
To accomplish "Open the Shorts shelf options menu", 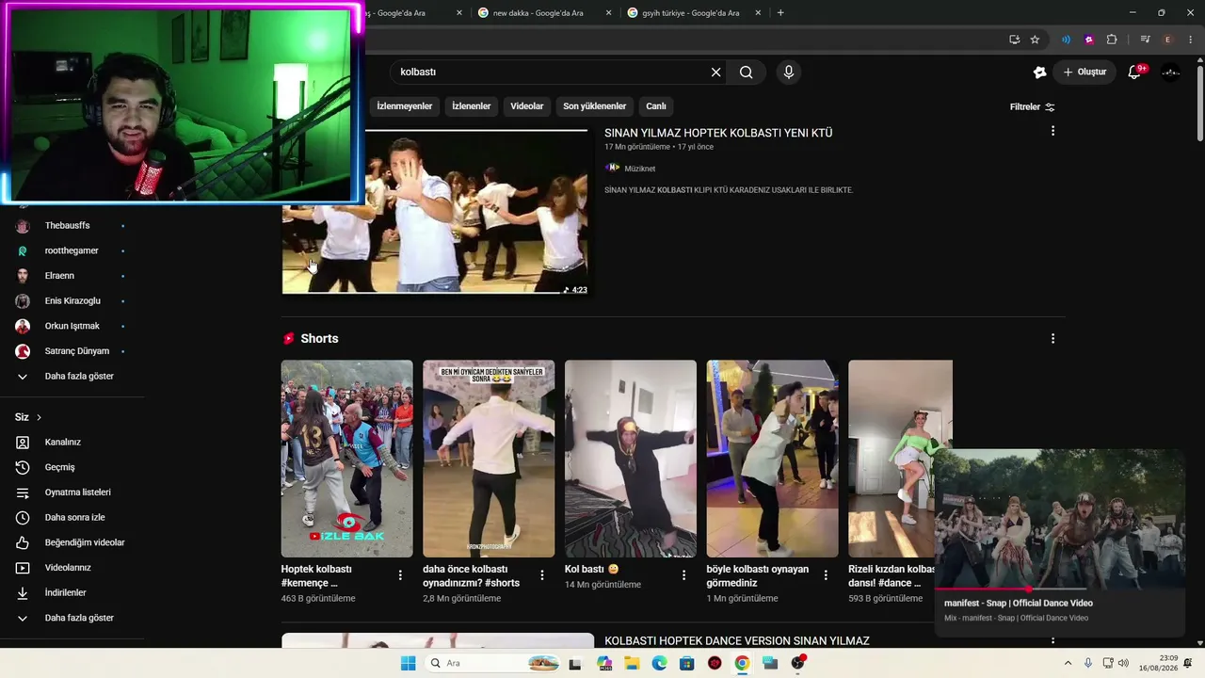I will (x=1052, y=339).
